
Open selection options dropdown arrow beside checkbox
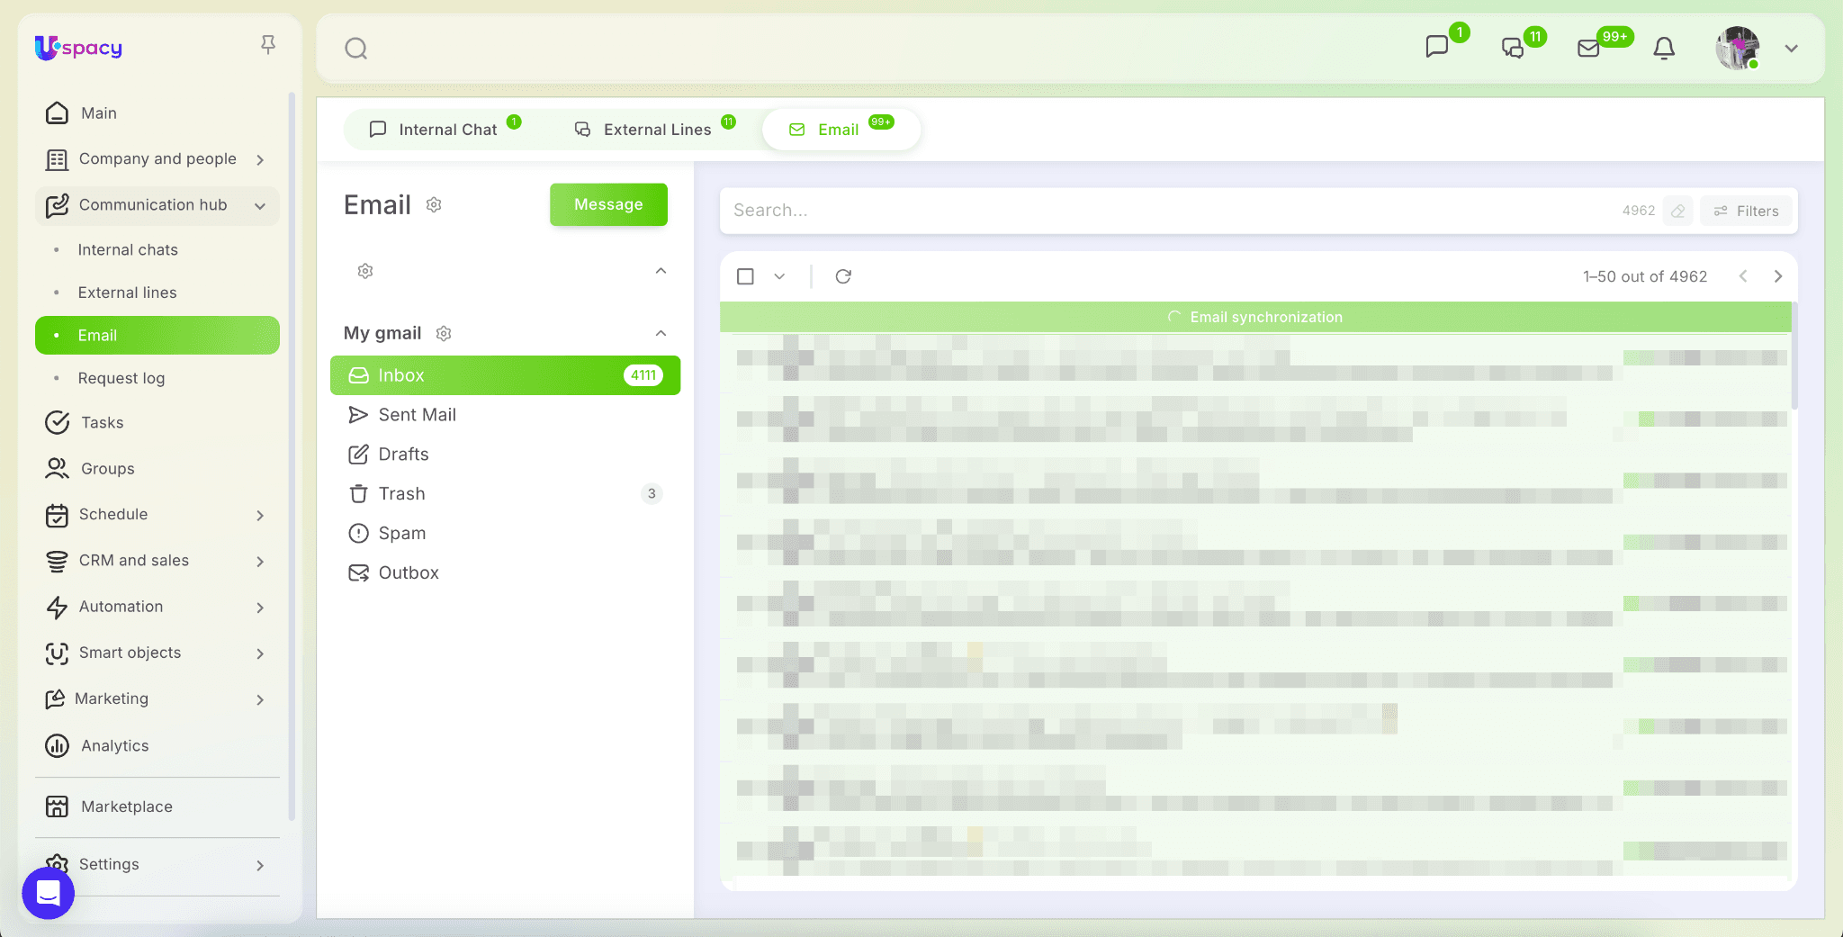(x=779, y=276)
